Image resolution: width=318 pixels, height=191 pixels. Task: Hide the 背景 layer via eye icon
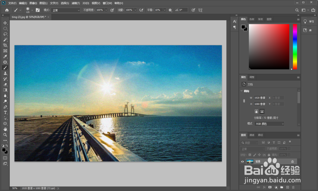pyautogui.click(x=242, y=162)
